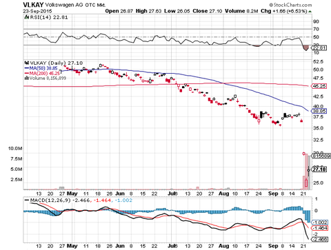Screen dimensions: 331x250
Task: Click the -1.464 signal line tag
Action: click(x=319, y=228)
